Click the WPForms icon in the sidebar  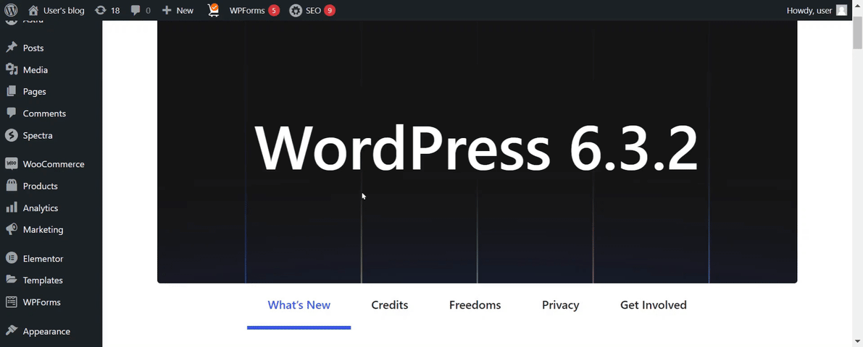11,302
